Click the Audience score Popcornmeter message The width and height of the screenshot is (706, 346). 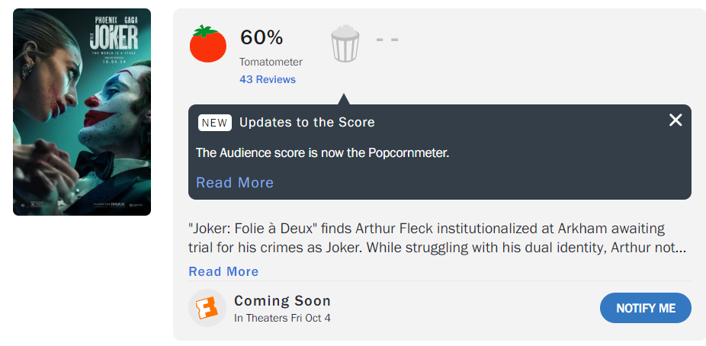pyautogui.click(x=323, y=152)
